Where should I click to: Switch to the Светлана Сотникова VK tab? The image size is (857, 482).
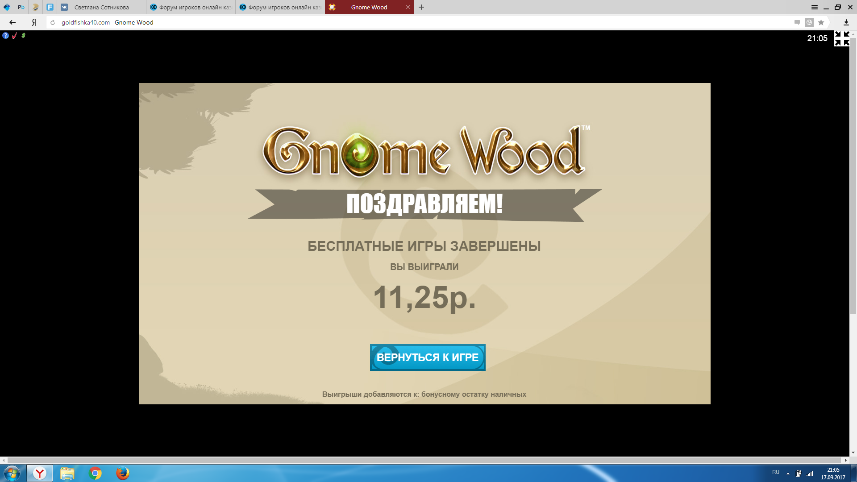point(102,7)
